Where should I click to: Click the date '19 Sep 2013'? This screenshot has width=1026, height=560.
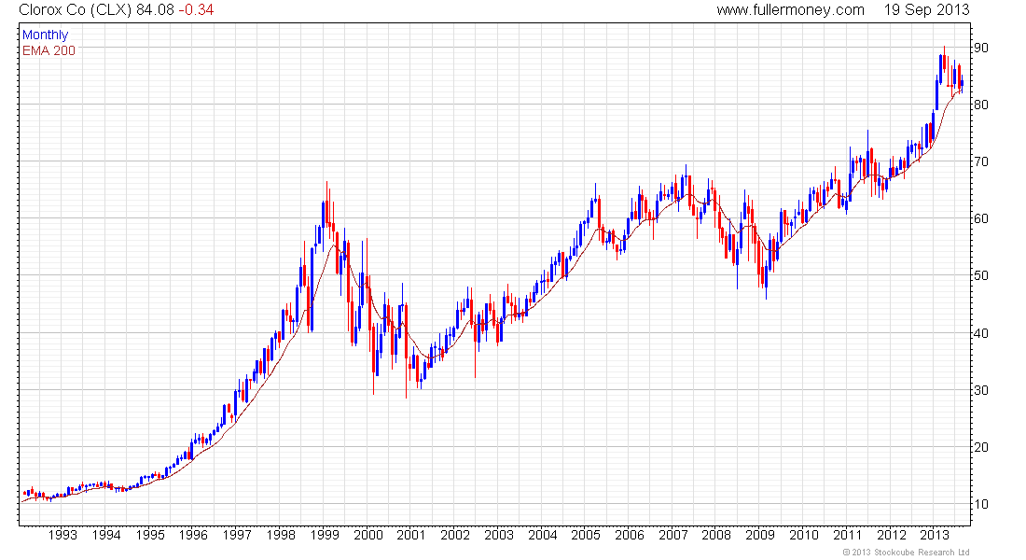(x=926, y=10)
